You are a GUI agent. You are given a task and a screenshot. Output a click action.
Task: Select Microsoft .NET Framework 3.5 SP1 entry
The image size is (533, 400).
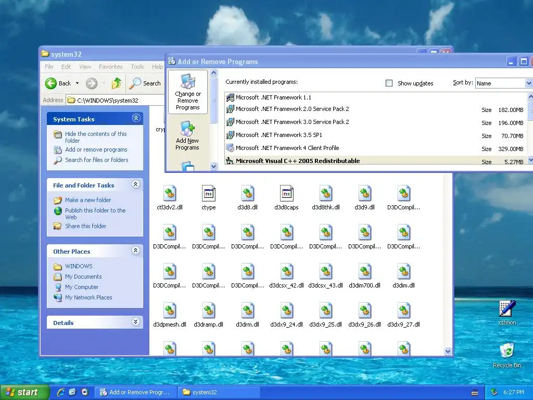375,135
